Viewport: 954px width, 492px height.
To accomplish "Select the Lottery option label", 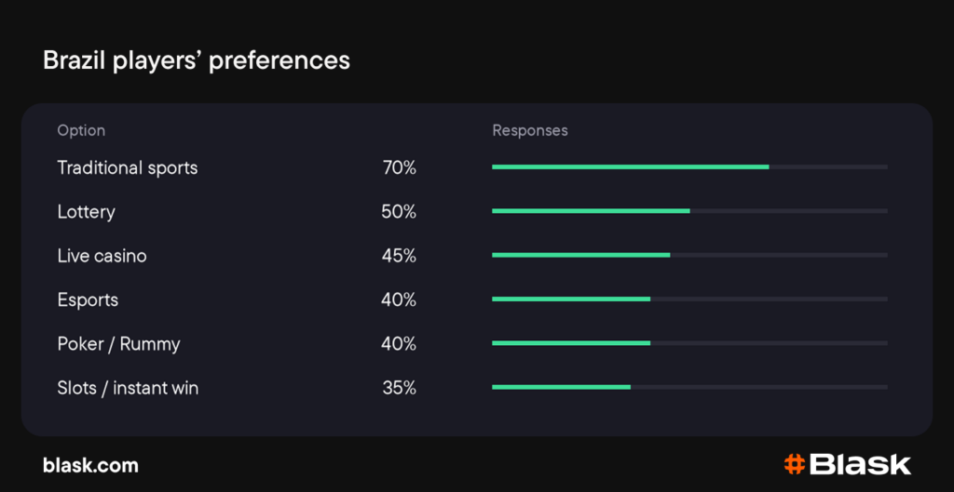I will 86,212.
